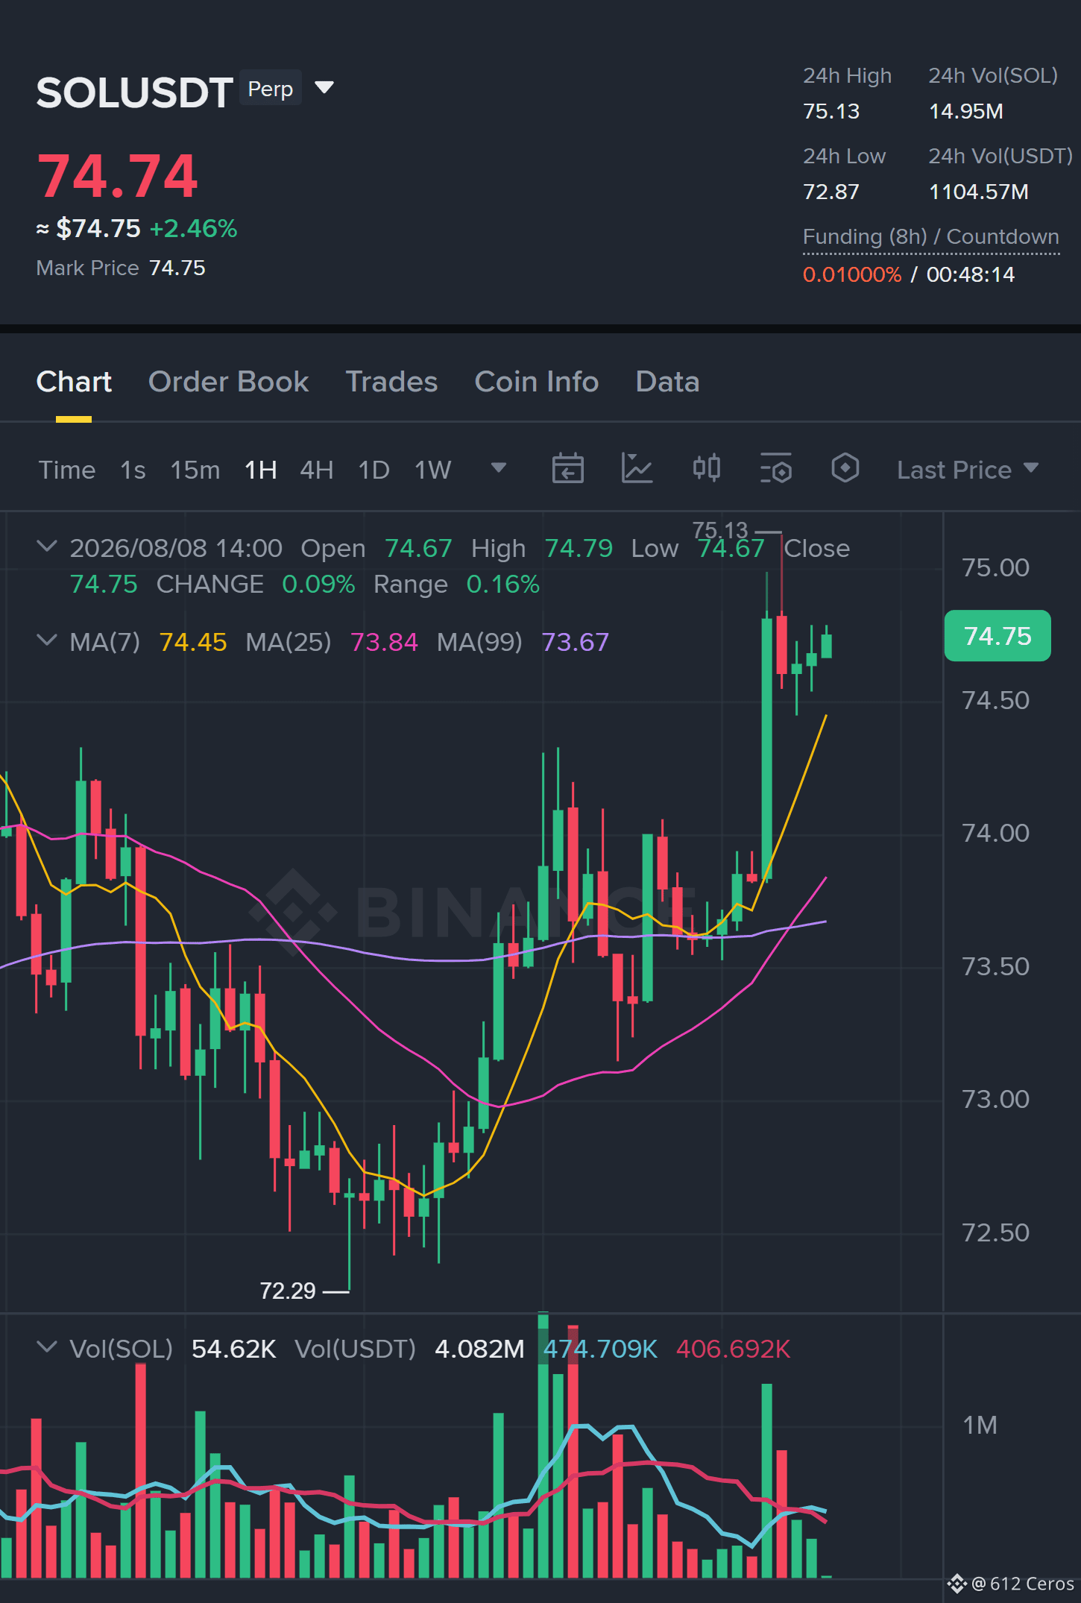Open the Coin Info tab
The image size is (1081, 1603).
537,382
